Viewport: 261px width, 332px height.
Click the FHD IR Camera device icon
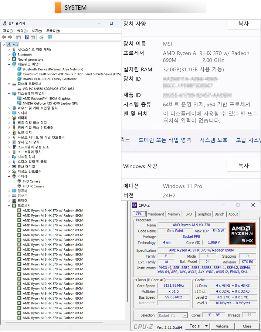(x=19, y=186)
